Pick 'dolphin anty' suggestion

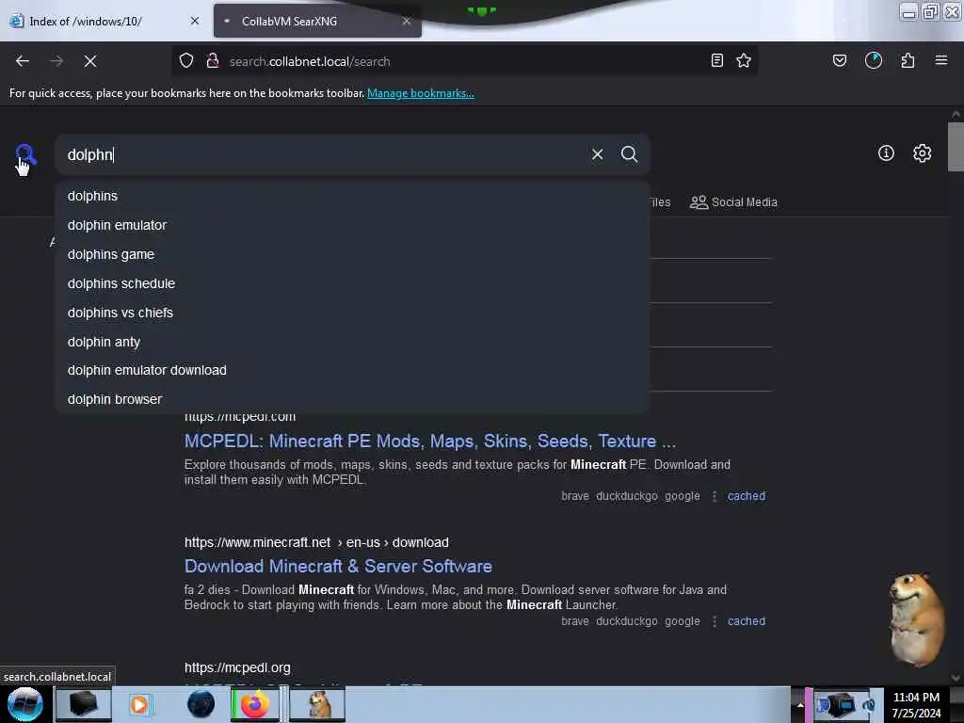pos(353,342)
